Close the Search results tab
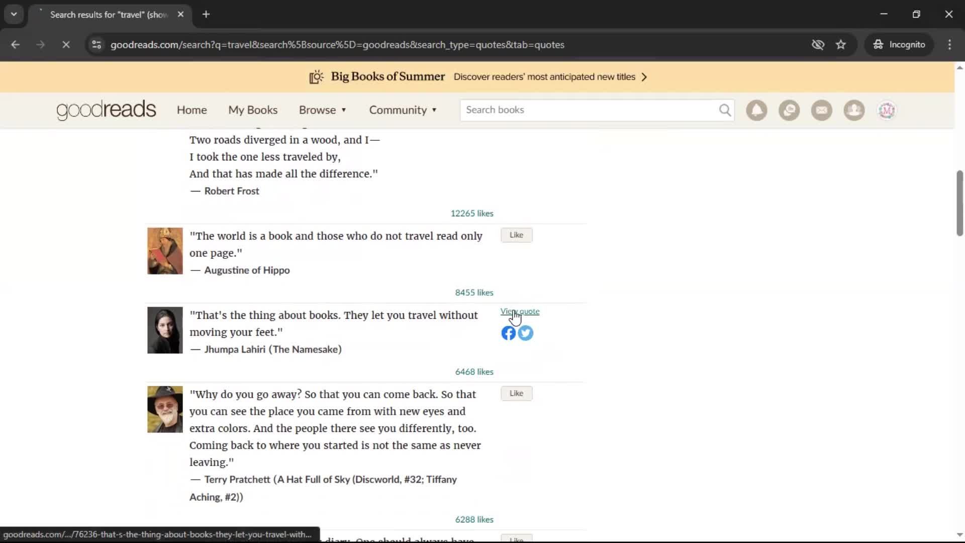This screenshot has height=543, width=965. pyautogui.click(x=180, y=15)
